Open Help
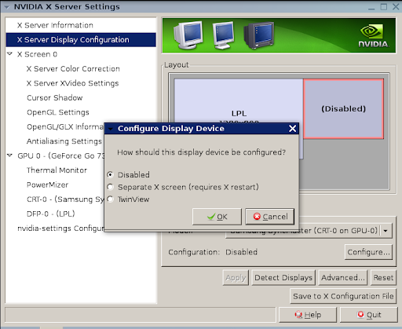 [x=308, y=315]
